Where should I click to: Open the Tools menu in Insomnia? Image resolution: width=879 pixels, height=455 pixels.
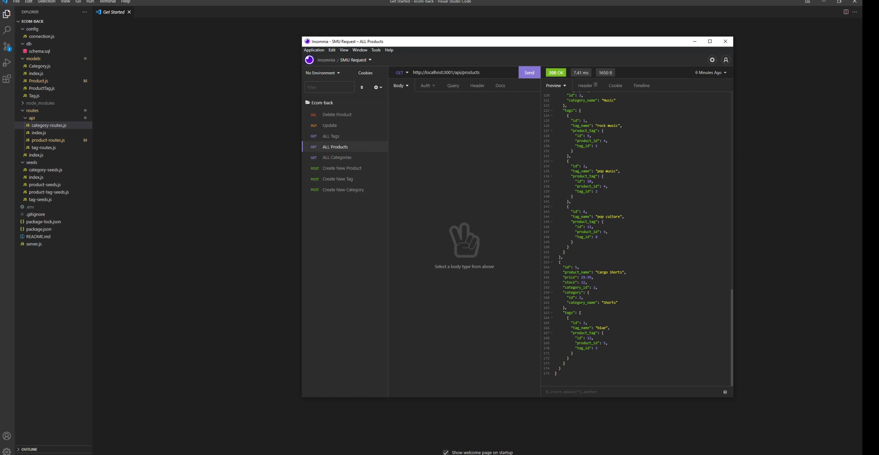376,50
